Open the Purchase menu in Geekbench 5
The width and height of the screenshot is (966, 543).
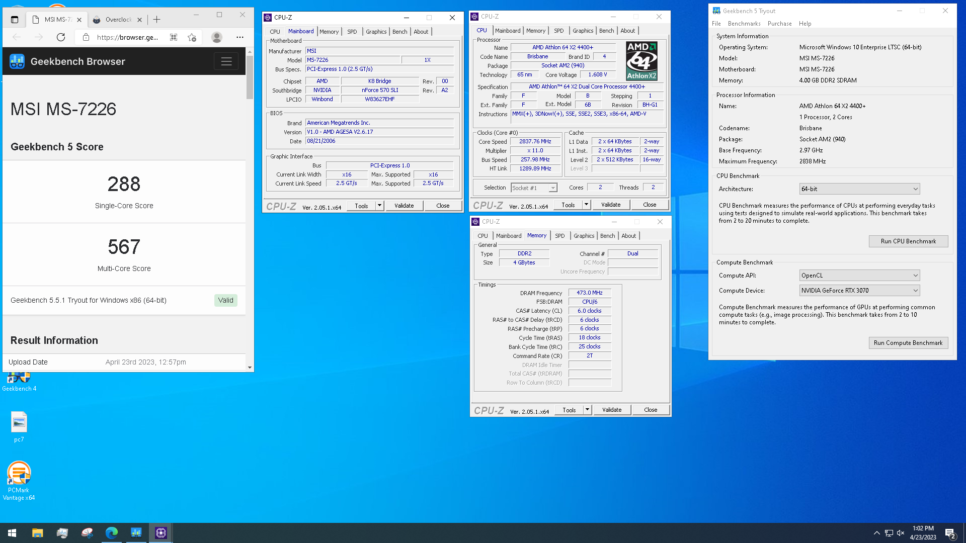(779, 24)
